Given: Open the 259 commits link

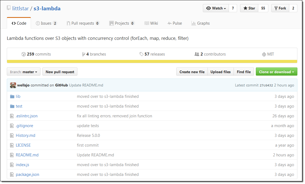Looking at the screenshot, I should [x=36, y=54].
